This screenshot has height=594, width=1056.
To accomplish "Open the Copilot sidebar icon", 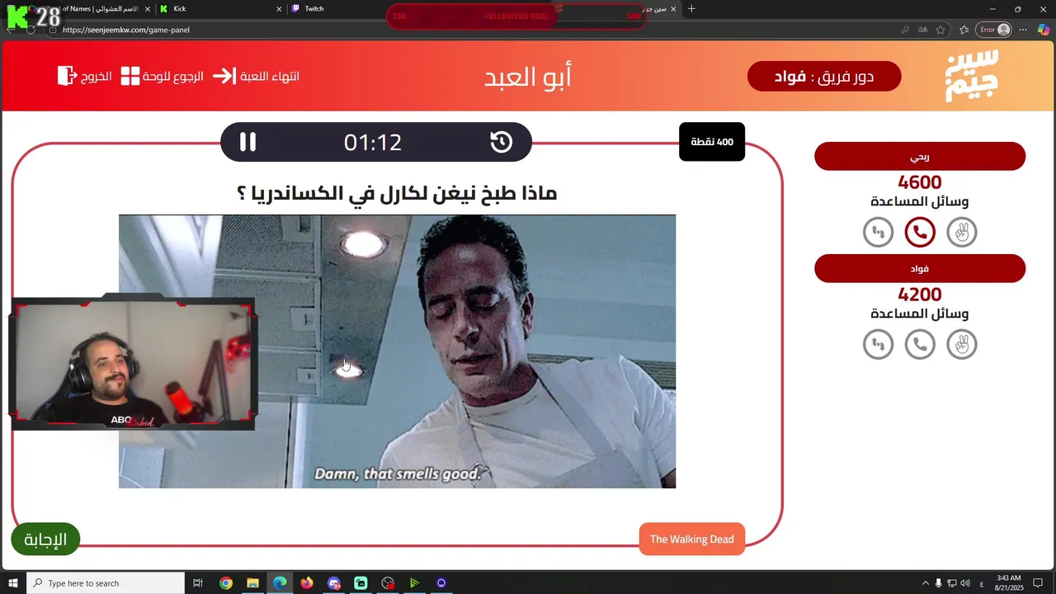I will (1043, 30).
